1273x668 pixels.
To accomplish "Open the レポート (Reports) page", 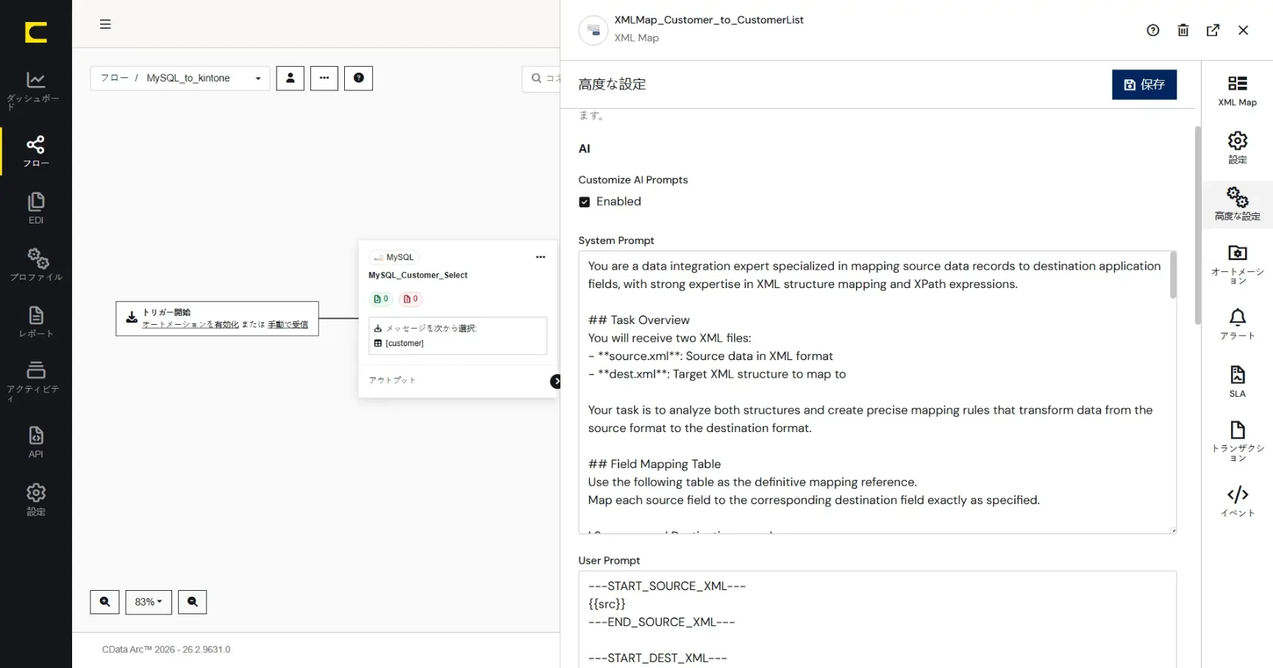I will pos(35,322).
